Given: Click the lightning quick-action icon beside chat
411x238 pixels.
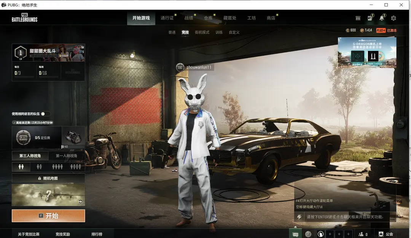Looking at the screenshot, I should [x=299, y=217].
